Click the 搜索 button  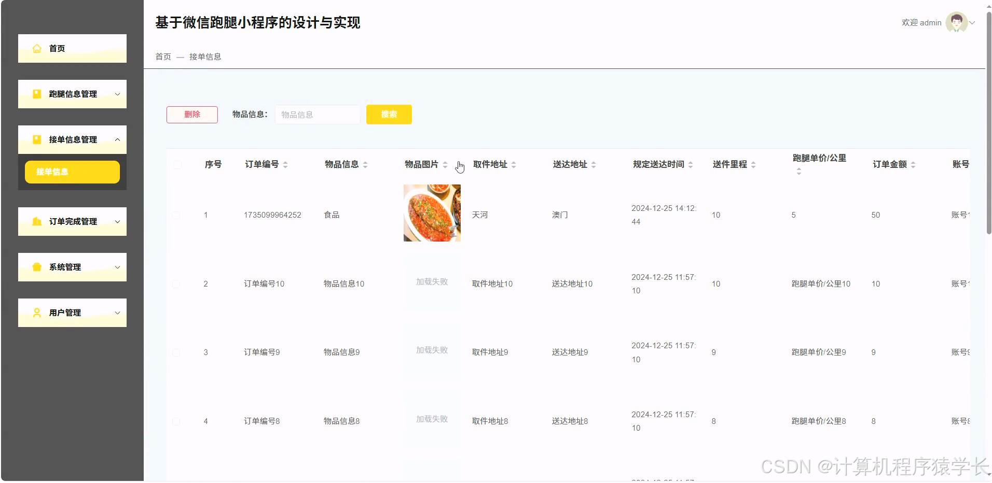(x=389, y=114)
